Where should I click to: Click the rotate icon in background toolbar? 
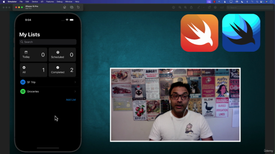[x=209, y=8]
